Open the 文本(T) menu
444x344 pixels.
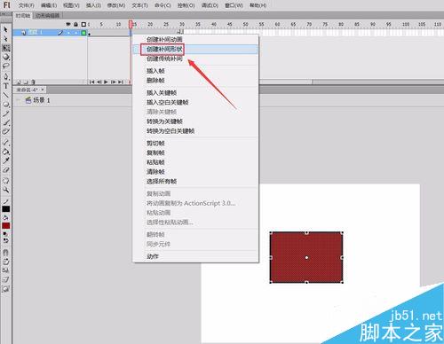click(139, 5)
